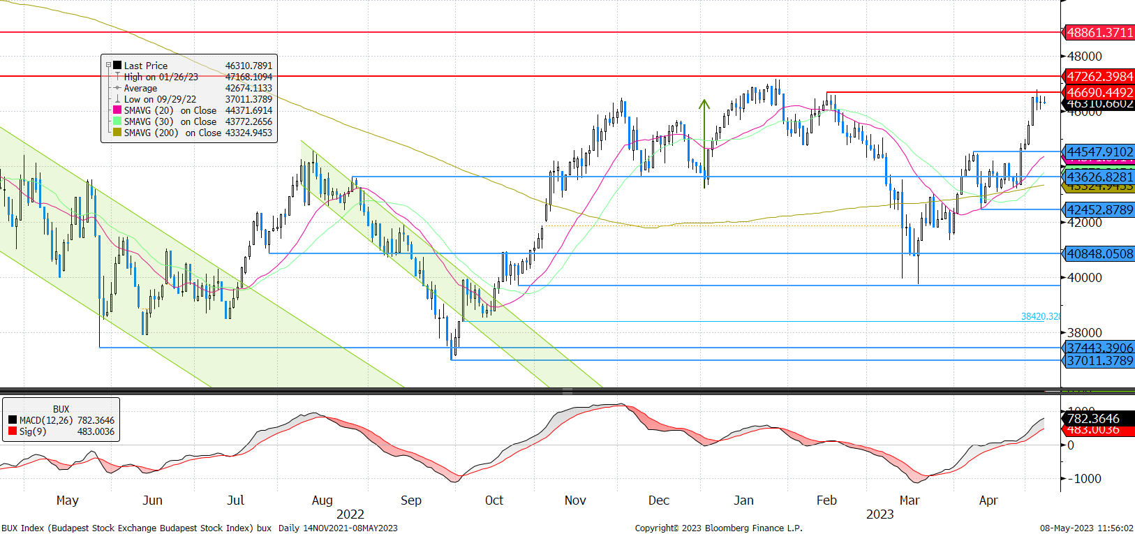Screen dimensions: 1135x534
Task: Click the Aug label on time axis
Action: pyautogui.click(x=322, y=500)
